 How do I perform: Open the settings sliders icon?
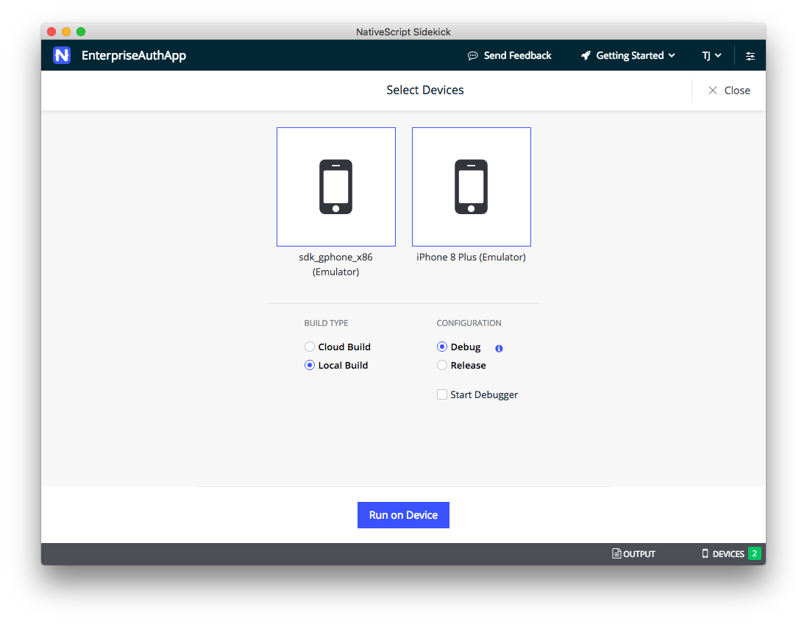(750, 56)
